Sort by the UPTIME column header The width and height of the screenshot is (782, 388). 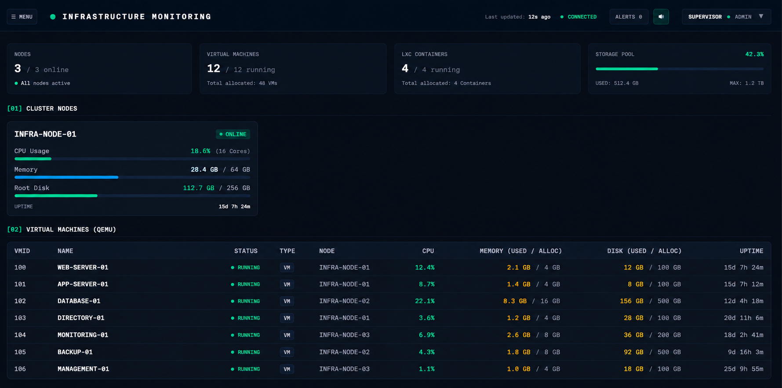pyautogui.click(x=752, y=251)
